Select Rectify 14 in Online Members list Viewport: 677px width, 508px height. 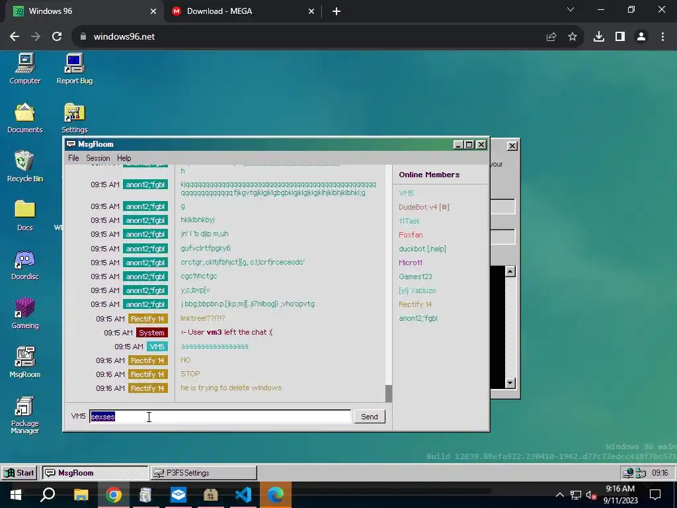pos(415,304)
